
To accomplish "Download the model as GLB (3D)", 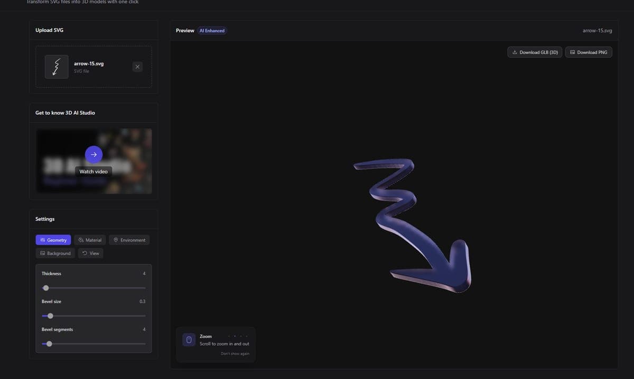I will [x=535, y=52].
